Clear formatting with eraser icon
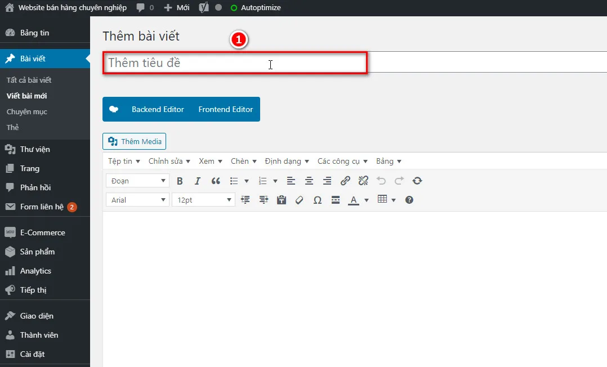The image size is (607, 367). coord(299,200)
